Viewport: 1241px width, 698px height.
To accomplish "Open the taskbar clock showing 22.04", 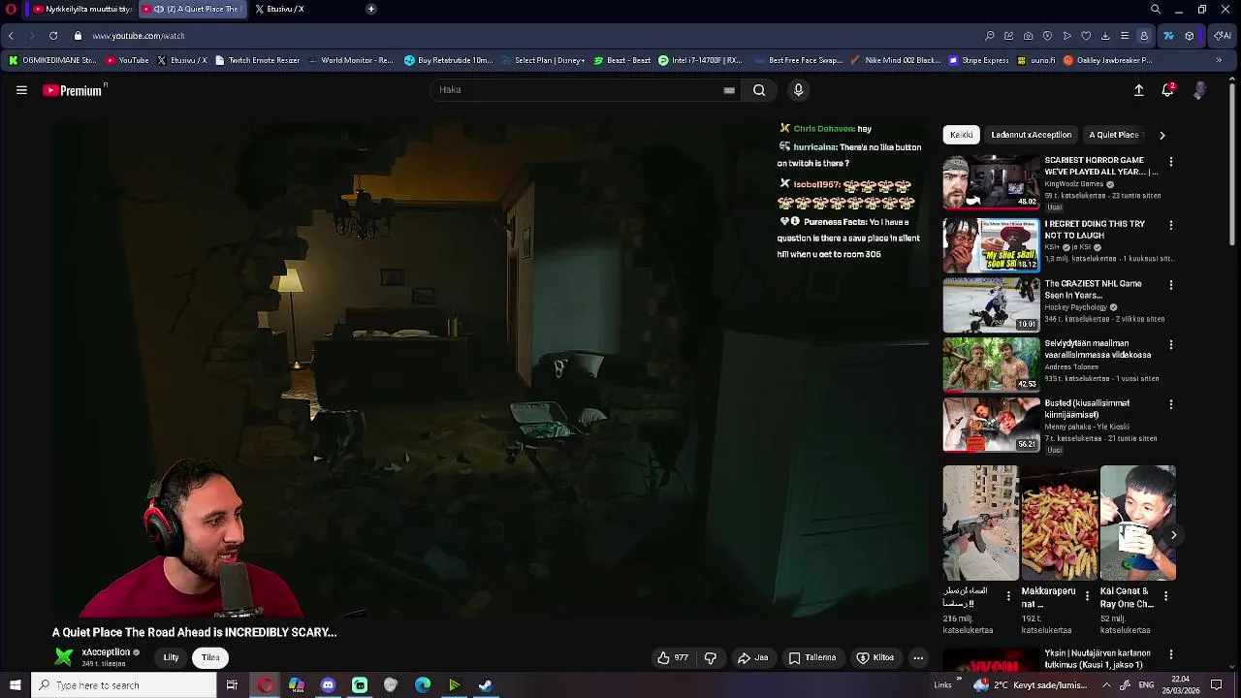I will pyautogui.click(x=1180, y=685).
